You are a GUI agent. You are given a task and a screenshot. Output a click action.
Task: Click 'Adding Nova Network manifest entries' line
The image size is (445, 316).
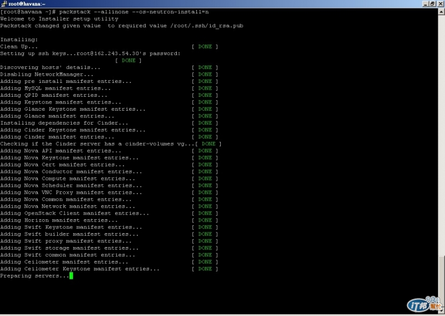[x=67, y=206]
